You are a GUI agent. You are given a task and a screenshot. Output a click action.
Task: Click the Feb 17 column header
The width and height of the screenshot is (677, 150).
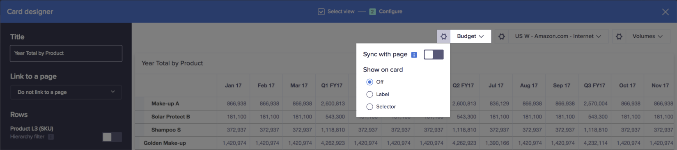(266, 85)
